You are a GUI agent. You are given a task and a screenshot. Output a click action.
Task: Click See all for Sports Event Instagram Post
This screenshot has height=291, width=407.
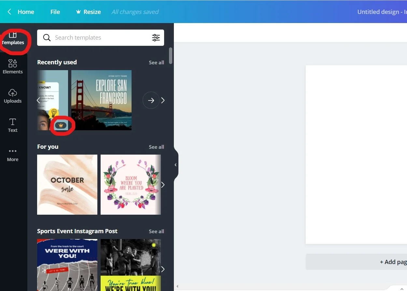(156, 231)
